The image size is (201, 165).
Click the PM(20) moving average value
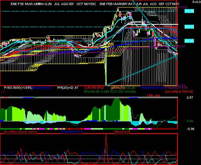tap(68, 88)
